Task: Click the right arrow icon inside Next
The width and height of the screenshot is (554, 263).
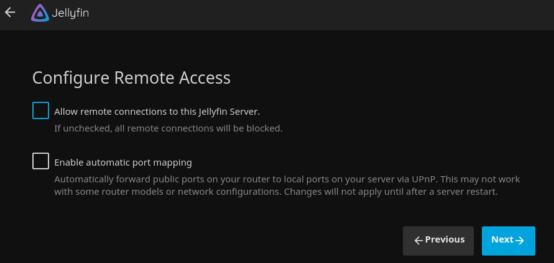Action: pos(520,241)
